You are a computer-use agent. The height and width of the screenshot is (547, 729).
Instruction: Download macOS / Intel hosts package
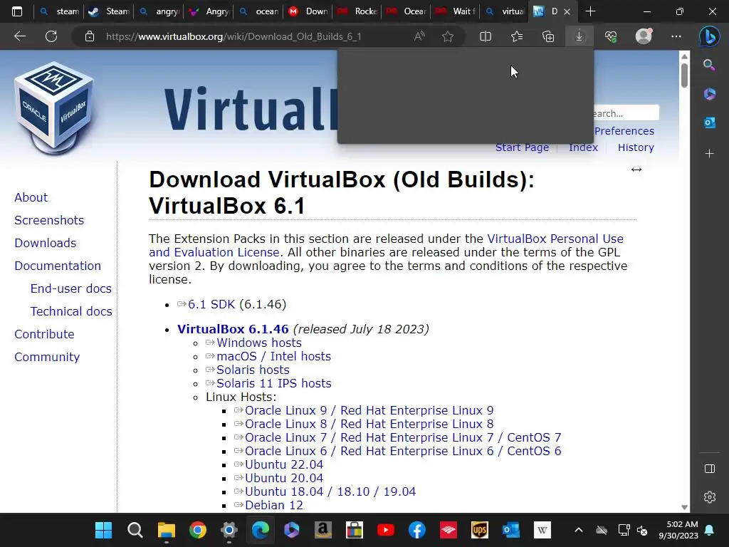coord(274,356)
